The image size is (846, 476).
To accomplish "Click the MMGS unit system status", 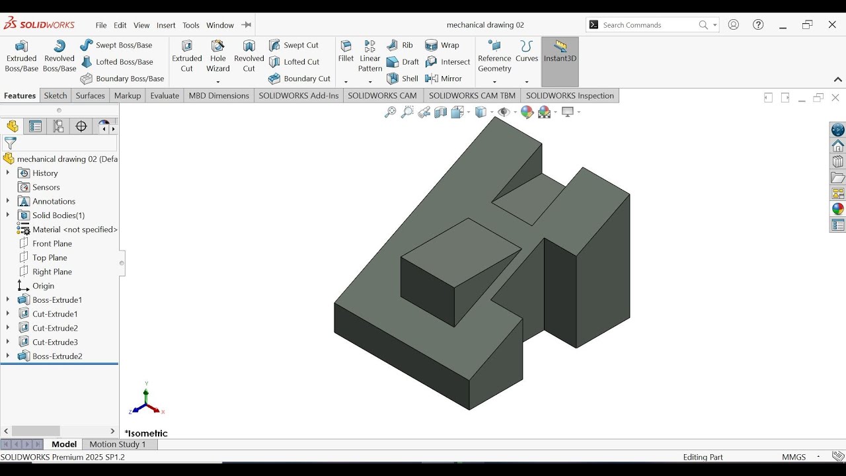I will click(794, 457).
